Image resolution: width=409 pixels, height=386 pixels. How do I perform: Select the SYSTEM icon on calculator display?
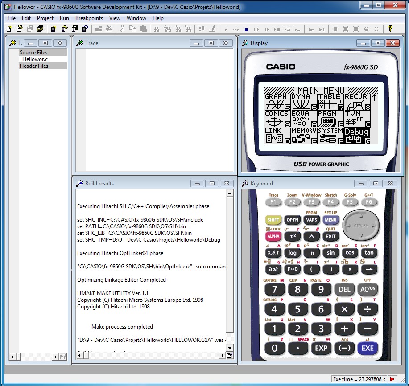(331, 136)
